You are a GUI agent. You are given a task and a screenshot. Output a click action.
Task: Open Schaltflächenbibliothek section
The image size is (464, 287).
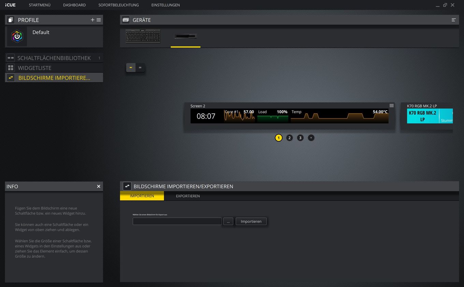point(54,58)
